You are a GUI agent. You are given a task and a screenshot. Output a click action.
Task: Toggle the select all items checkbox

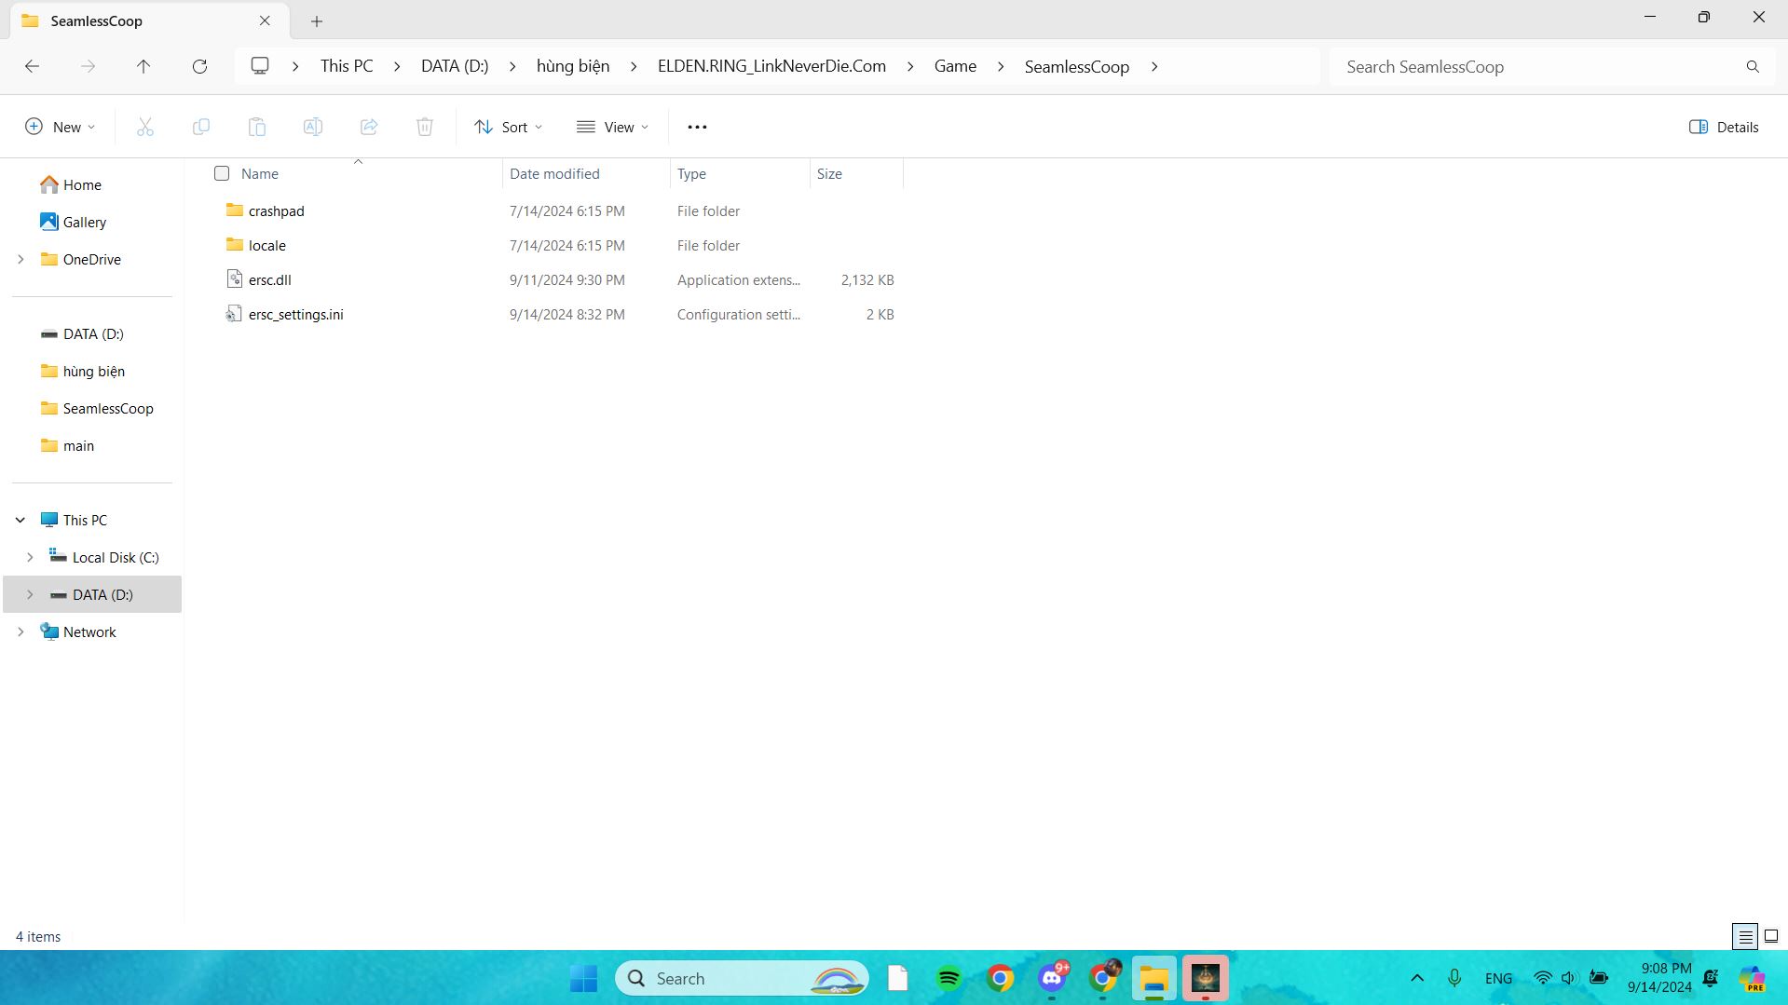tap(222, 173)
